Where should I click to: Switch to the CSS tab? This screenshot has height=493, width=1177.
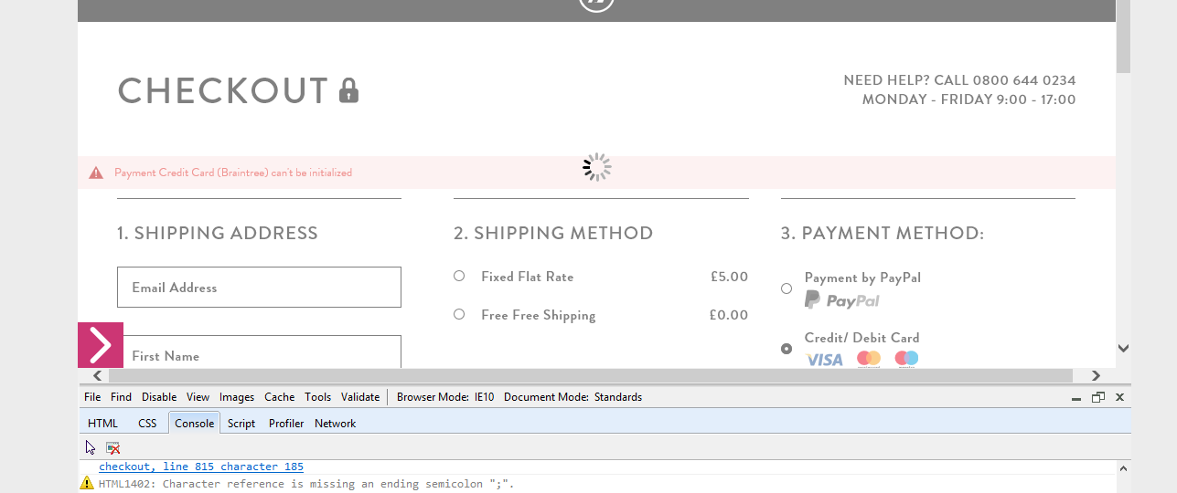click(x=147, y=424)
